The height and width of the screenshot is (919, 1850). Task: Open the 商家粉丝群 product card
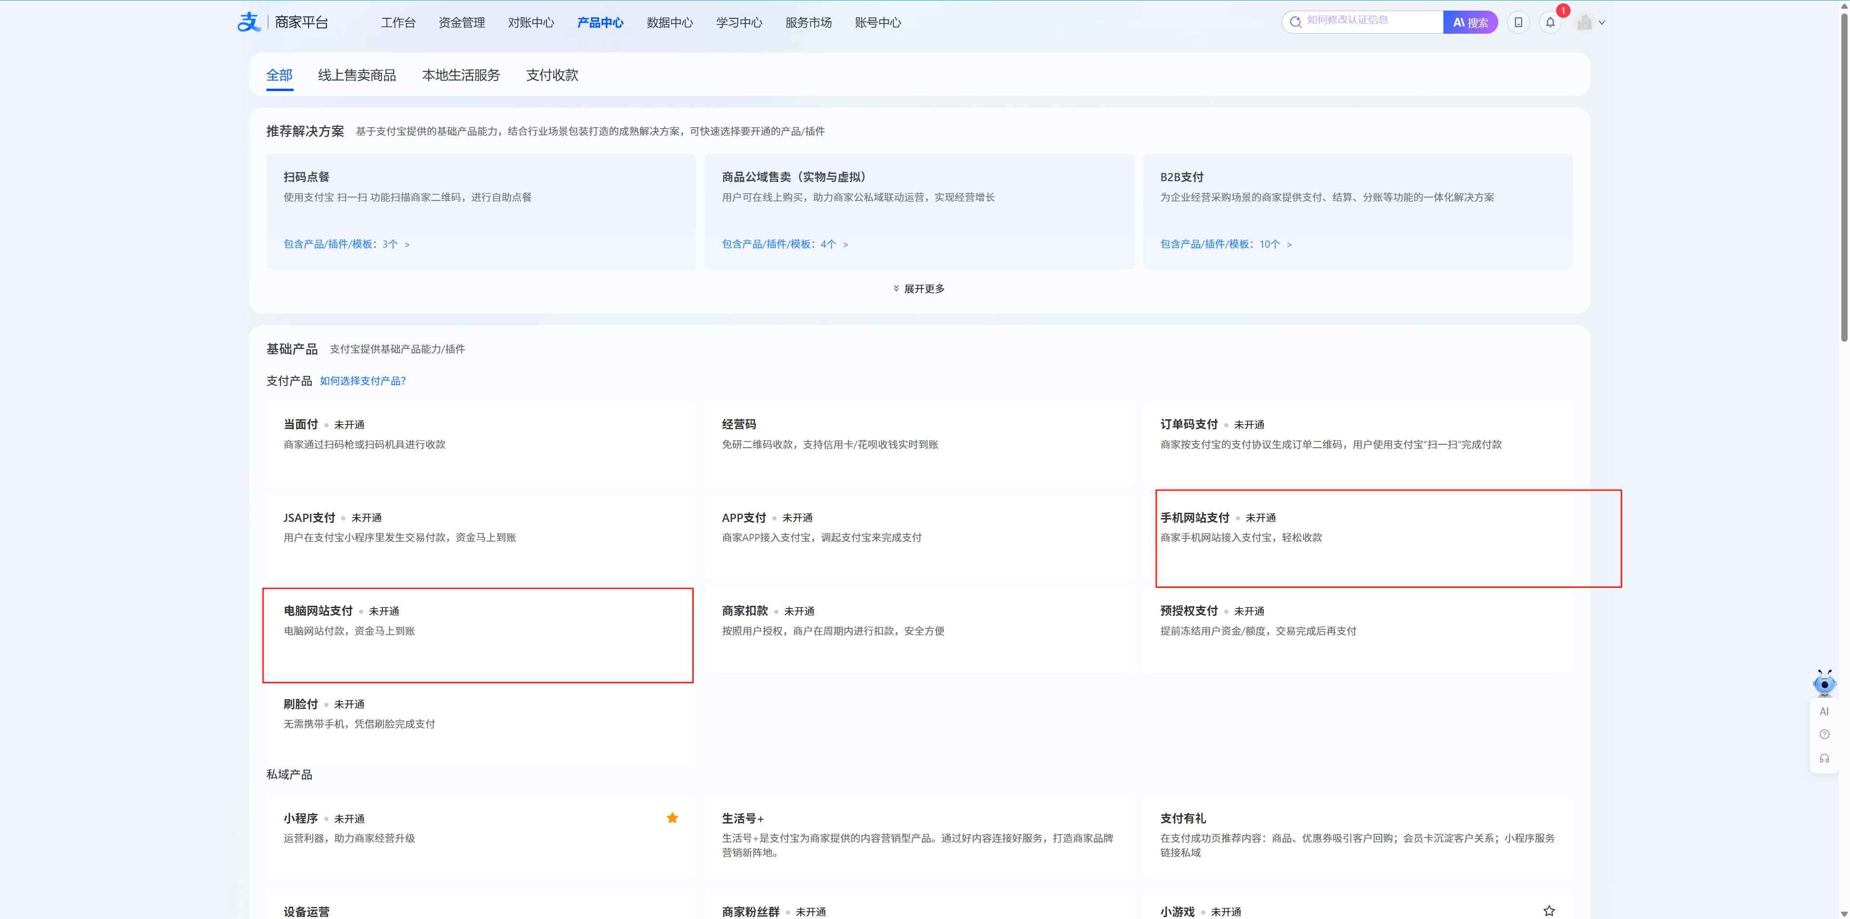[x=919, y=904]
